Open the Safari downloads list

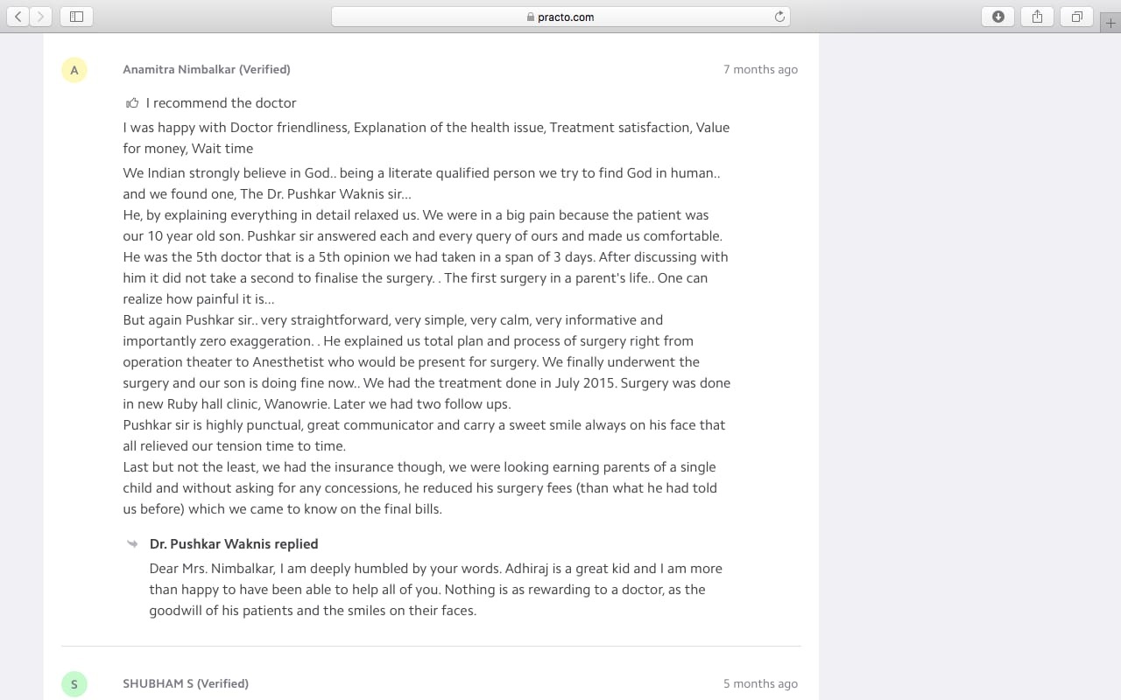998,16
